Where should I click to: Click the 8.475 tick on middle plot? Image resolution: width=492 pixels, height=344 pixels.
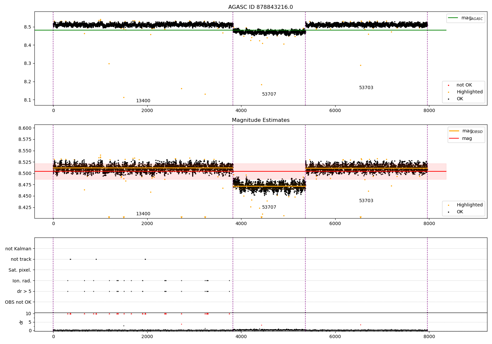point(25,185)
